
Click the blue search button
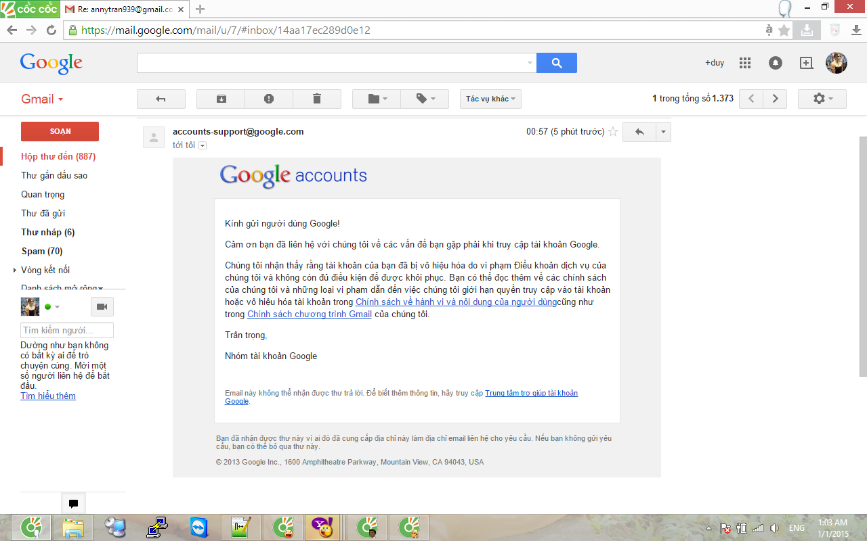(557, 63)
